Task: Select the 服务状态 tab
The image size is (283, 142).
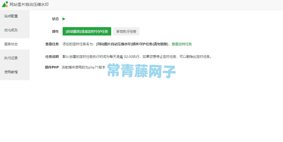Action: (x=15, y=44)
